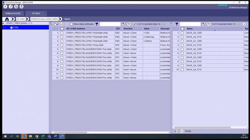
Task: Focus the filter input above the IEC 61850 table
Action: coord(110,24)
